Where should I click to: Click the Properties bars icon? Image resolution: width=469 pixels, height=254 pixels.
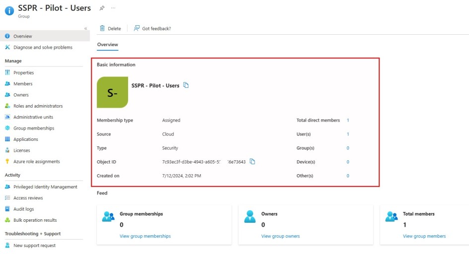[x=7, y=72]
